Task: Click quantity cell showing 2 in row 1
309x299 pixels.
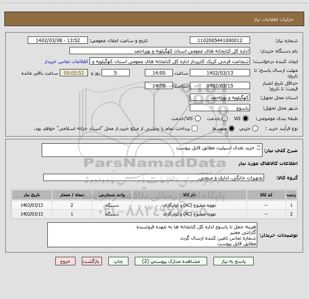Action: point(72,205)
